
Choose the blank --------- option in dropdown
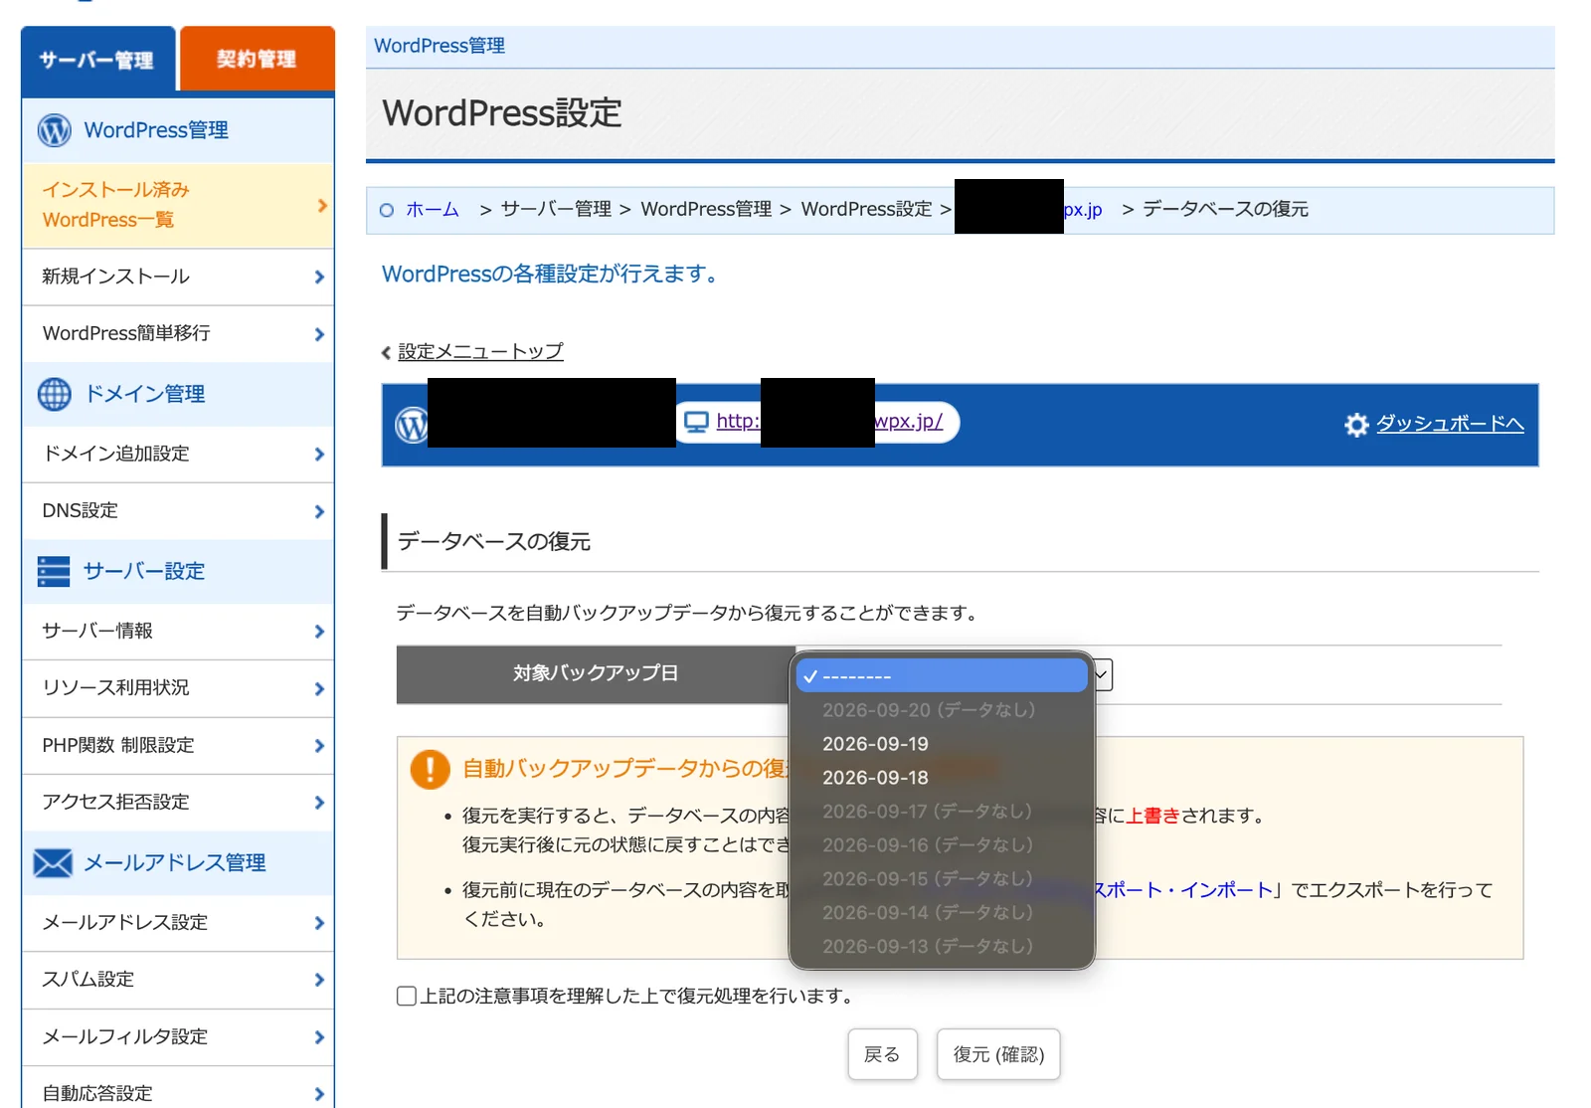click(941, 675)
